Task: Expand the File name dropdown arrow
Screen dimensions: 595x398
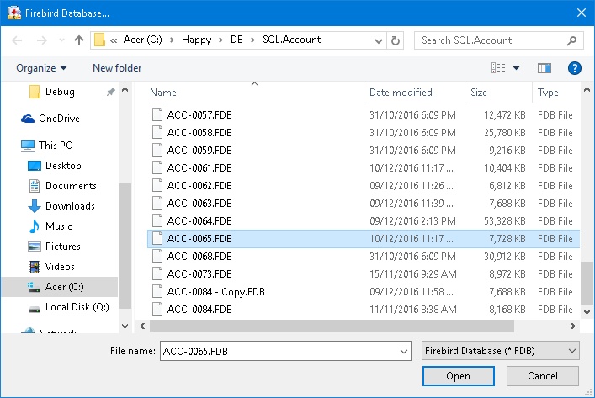Action: pyautogui.click(x=404, y=352)
